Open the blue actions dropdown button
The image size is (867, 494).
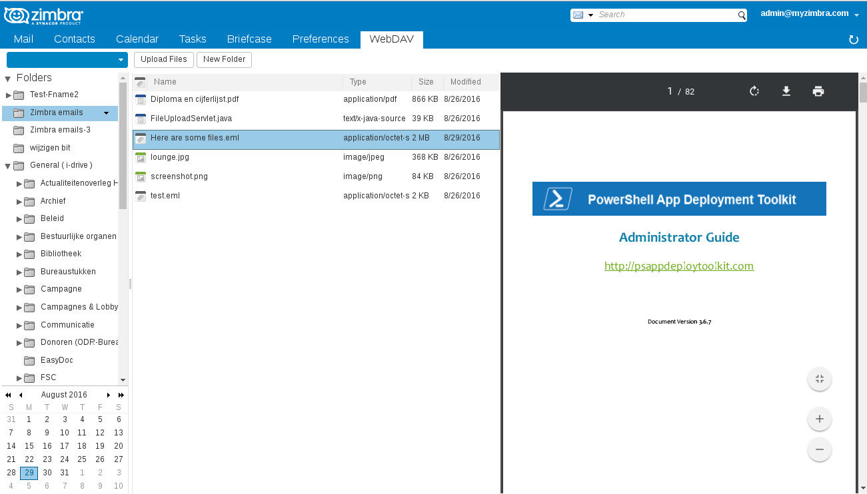coord(67,59)
